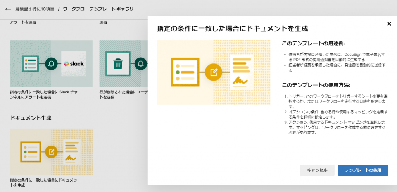This screenshot has width=397, height=192.
Task: Click the ドキュメント生成 section heading
Action: 31,118
